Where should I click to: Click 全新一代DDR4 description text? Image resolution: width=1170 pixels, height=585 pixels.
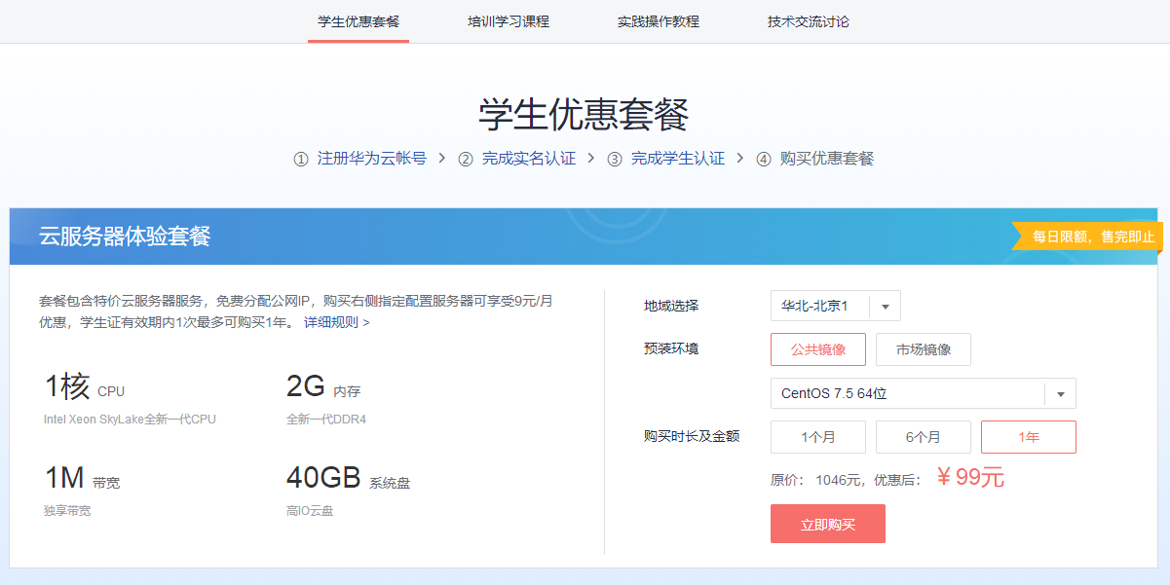pyautogui.click(x=326, y=420)
